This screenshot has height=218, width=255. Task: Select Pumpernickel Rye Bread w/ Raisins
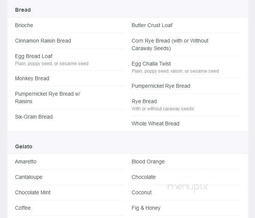tap(47, 98)
